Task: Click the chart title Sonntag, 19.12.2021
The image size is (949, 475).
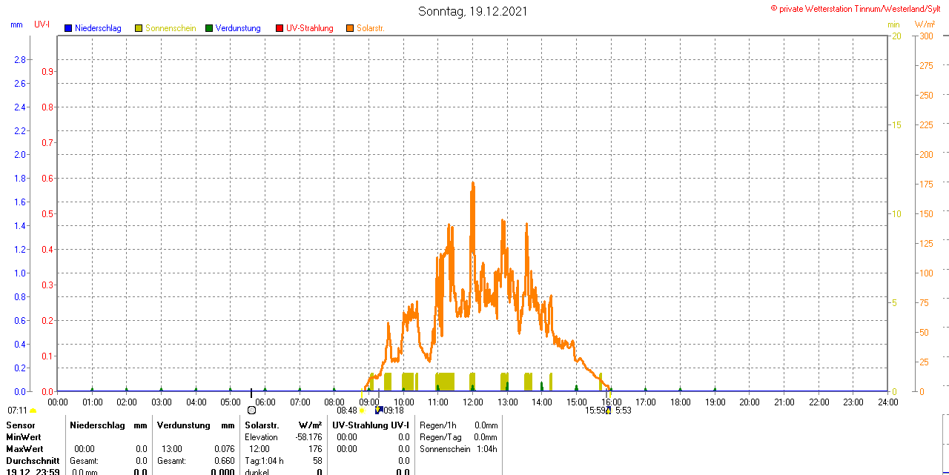Action: (473, 11)
